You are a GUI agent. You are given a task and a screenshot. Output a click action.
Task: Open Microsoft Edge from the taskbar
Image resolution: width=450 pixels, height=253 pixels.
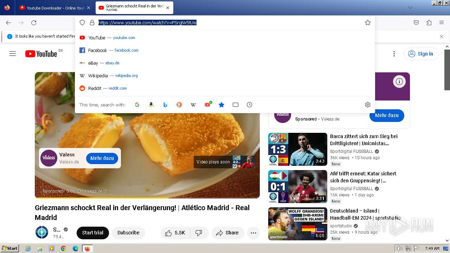point(76,248)
